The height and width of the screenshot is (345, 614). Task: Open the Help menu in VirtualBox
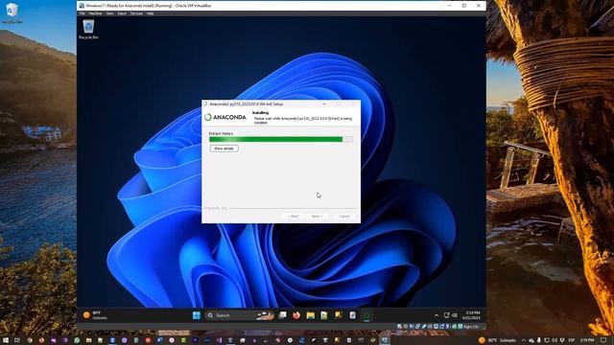click(150, 13)
